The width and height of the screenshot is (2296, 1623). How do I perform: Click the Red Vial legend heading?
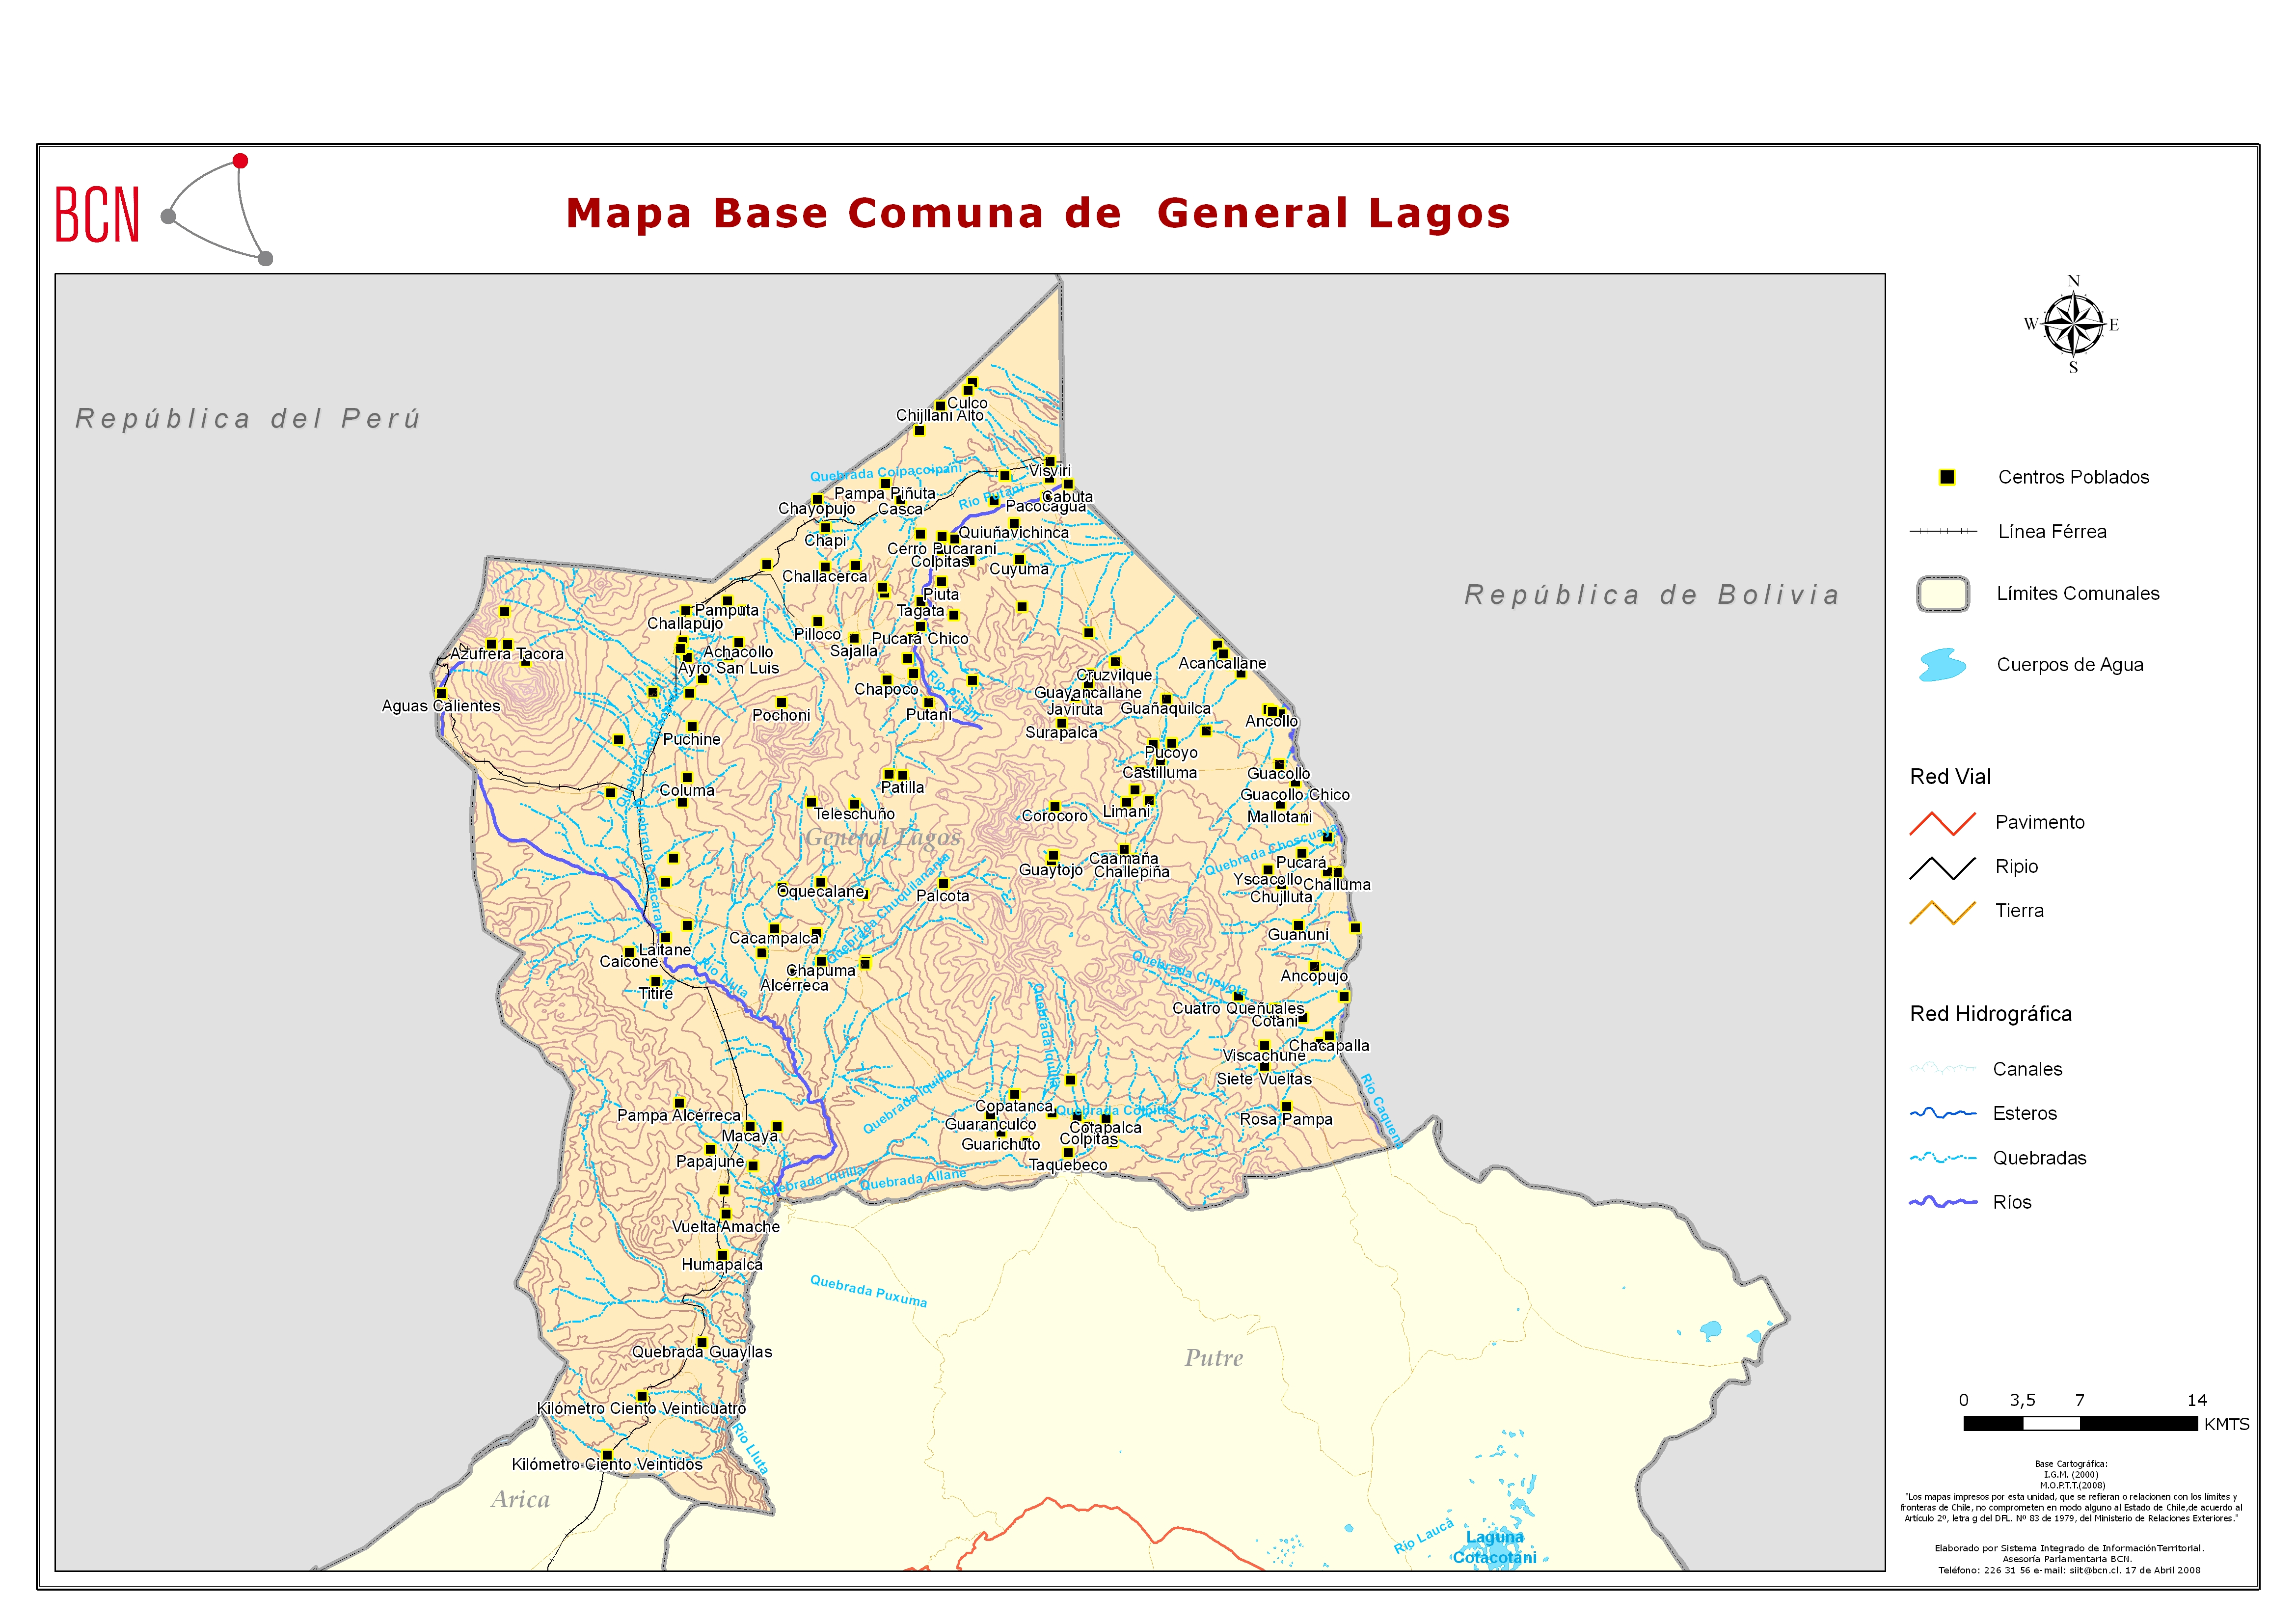1950,777
